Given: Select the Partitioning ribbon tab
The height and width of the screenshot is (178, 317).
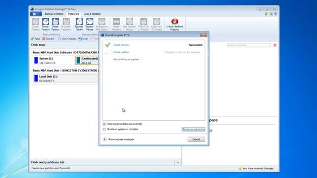Looking at the screenshot, I should 74,14.
